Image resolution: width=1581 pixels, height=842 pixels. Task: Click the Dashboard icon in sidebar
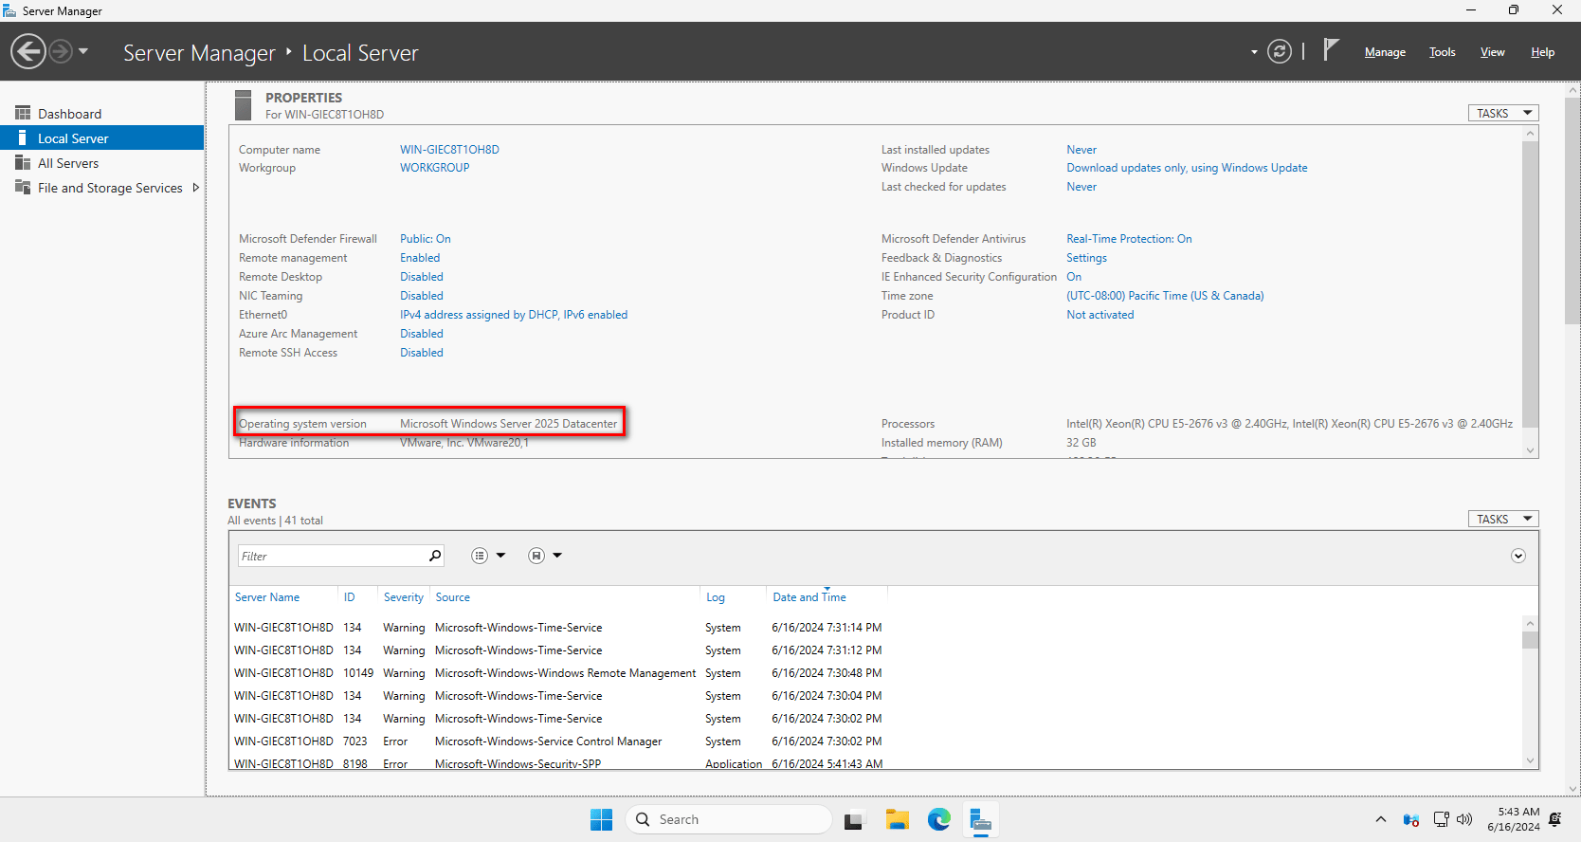[23, 113]
